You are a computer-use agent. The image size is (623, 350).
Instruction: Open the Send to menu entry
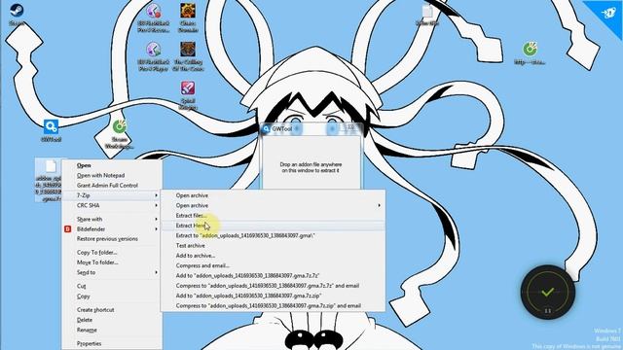pyautogui.click(x=112, y=272)
